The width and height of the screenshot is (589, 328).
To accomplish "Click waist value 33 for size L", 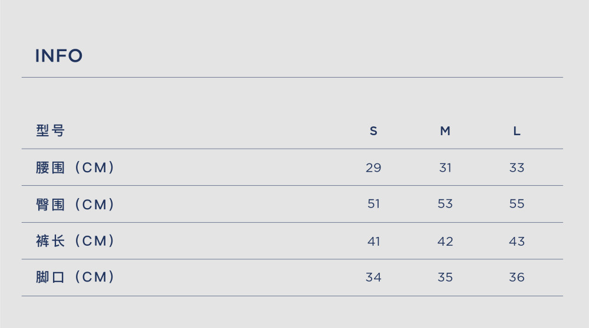I will tap(517, 168).
